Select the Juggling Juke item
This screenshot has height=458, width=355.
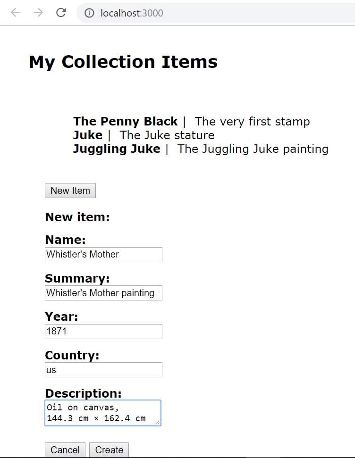click(x=117, y=149)
